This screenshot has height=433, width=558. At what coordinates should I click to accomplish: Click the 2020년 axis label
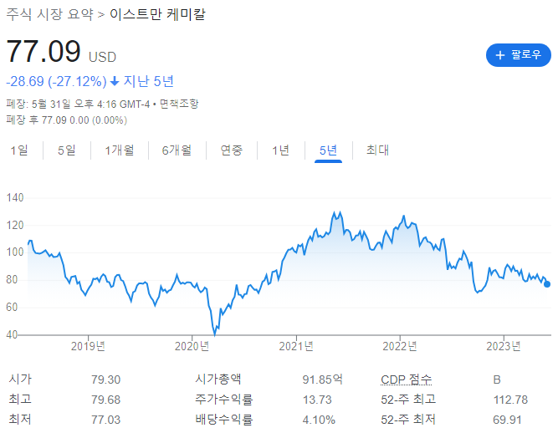[192, 346]
